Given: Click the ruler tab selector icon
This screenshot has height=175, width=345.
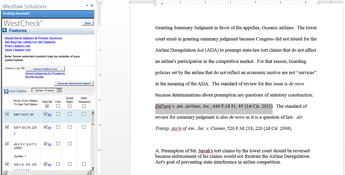Looking at the screenshot, I should coord(100,3).
